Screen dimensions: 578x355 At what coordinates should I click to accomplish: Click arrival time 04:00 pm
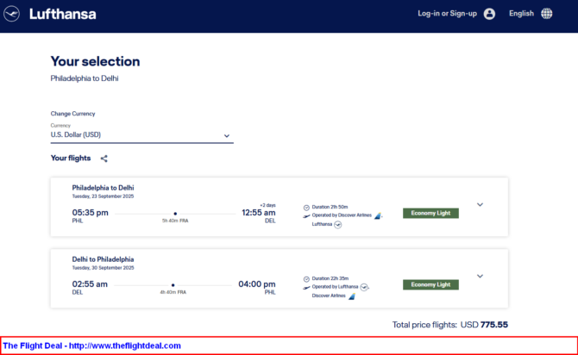[257, 284]
